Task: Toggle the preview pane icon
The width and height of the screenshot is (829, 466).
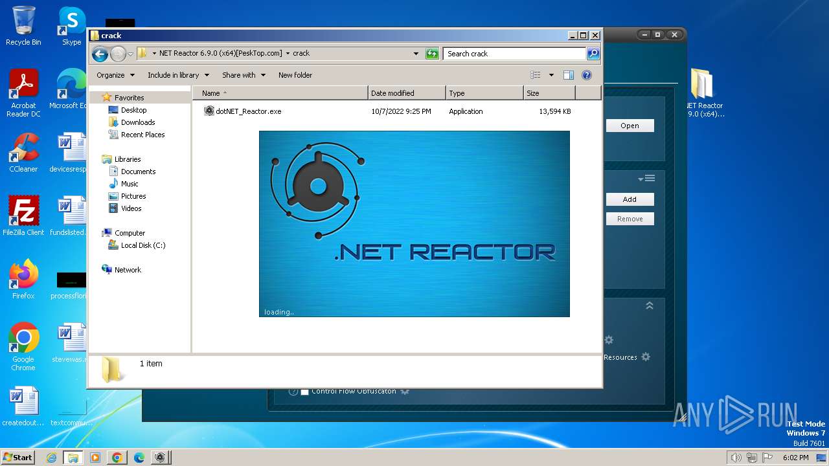Action: coord(568,75)
